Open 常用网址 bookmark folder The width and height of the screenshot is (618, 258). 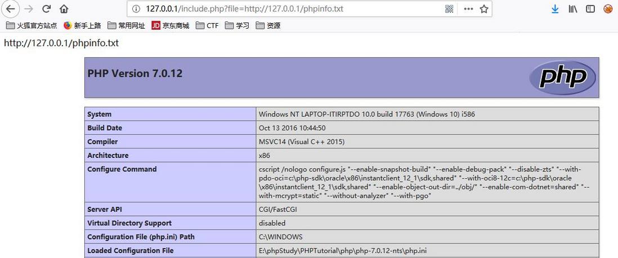pos(127,26)
